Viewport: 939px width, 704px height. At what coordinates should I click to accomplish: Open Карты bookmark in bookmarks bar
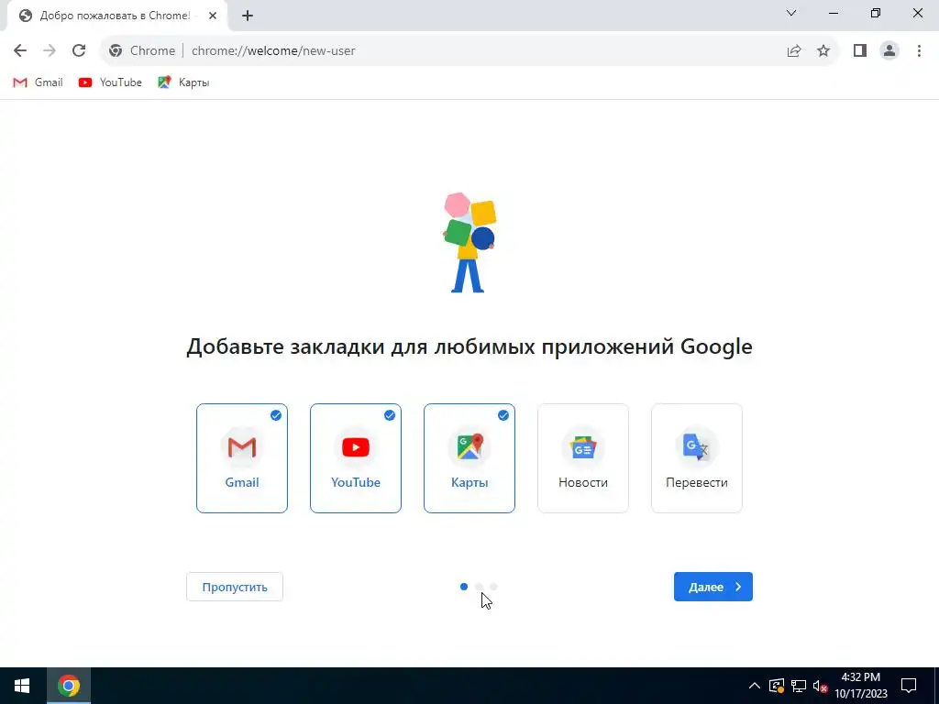[183, 82]
